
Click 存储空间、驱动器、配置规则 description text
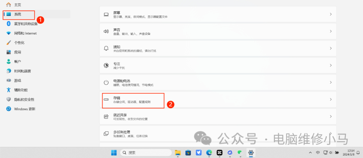[132, 102]
